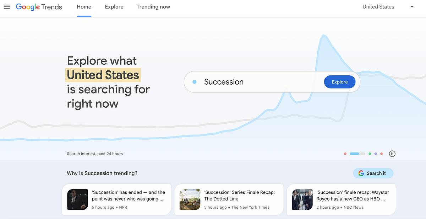Open the NPR Succession article thumbnail
This screenshot has height=219, width=426.
point(77,199)
